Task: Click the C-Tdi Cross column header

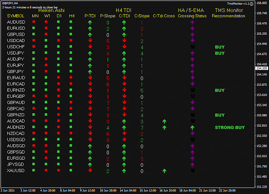Action: coord(164,16)
